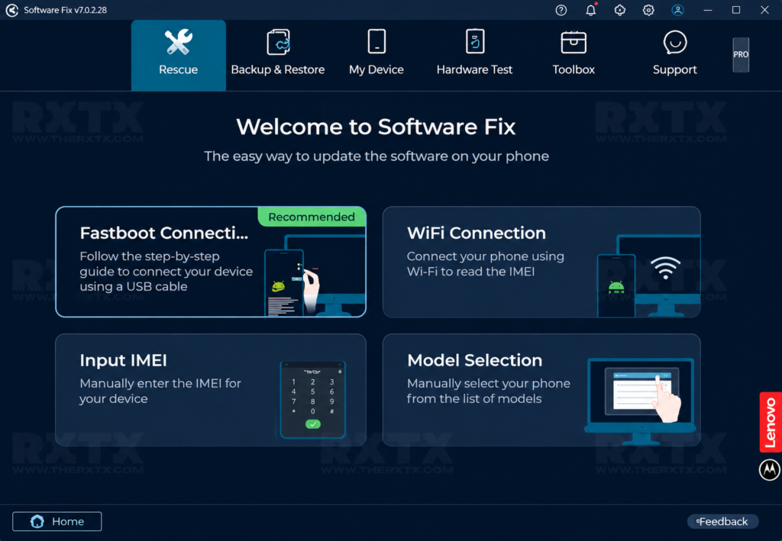Close the Software Fix window
Image resolution: width=782 pixels, height=541 pixels.
coord(764,10)
